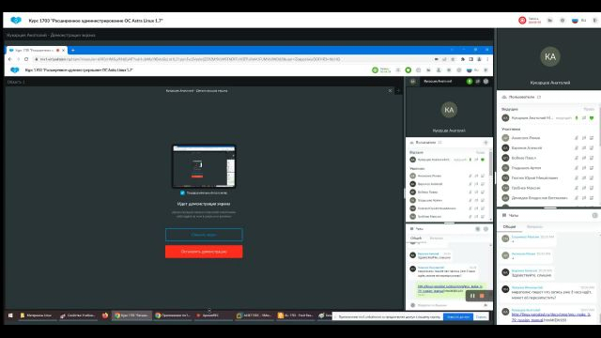Click the green recording icon in the shared page header
The height and width of the screenshot is (338, 601).
[375, 70]
